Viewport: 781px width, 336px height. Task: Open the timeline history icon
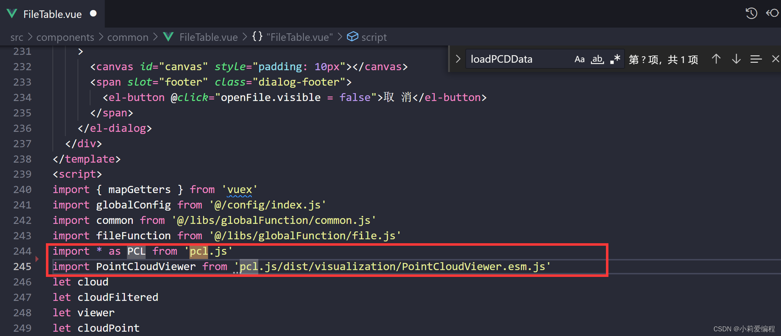click(751, 14)
